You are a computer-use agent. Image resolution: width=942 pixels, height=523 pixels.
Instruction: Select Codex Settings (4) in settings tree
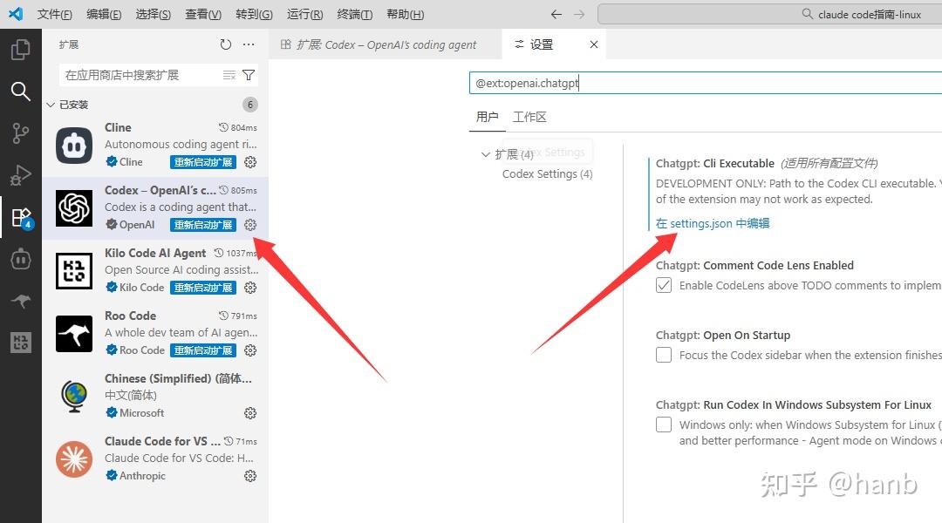click(547, 174)
